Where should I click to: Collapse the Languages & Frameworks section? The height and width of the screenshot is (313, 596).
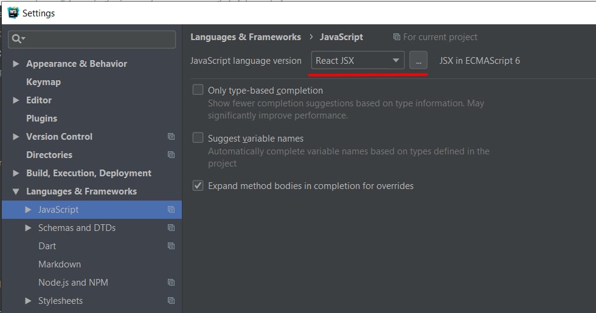click(x=16, y=191)
